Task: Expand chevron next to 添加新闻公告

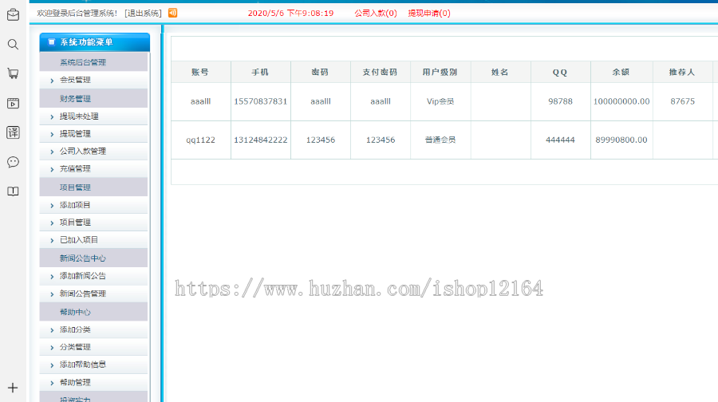Action: tap(52, 277)
